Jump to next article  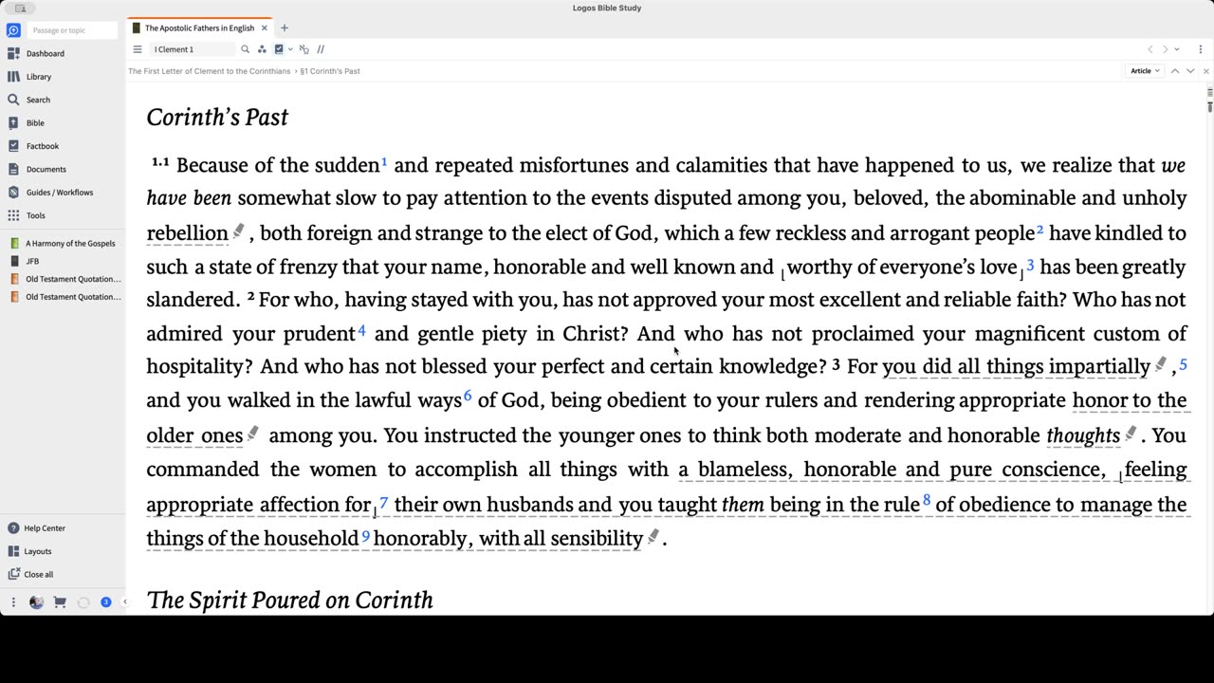1190,71
